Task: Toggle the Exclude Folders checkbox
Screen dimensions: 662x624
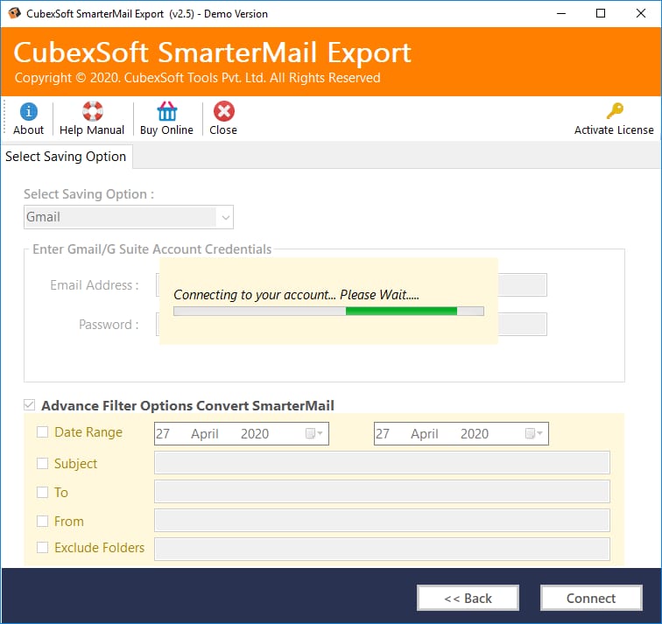Action: pyautogui.click(x=42, y=547)
